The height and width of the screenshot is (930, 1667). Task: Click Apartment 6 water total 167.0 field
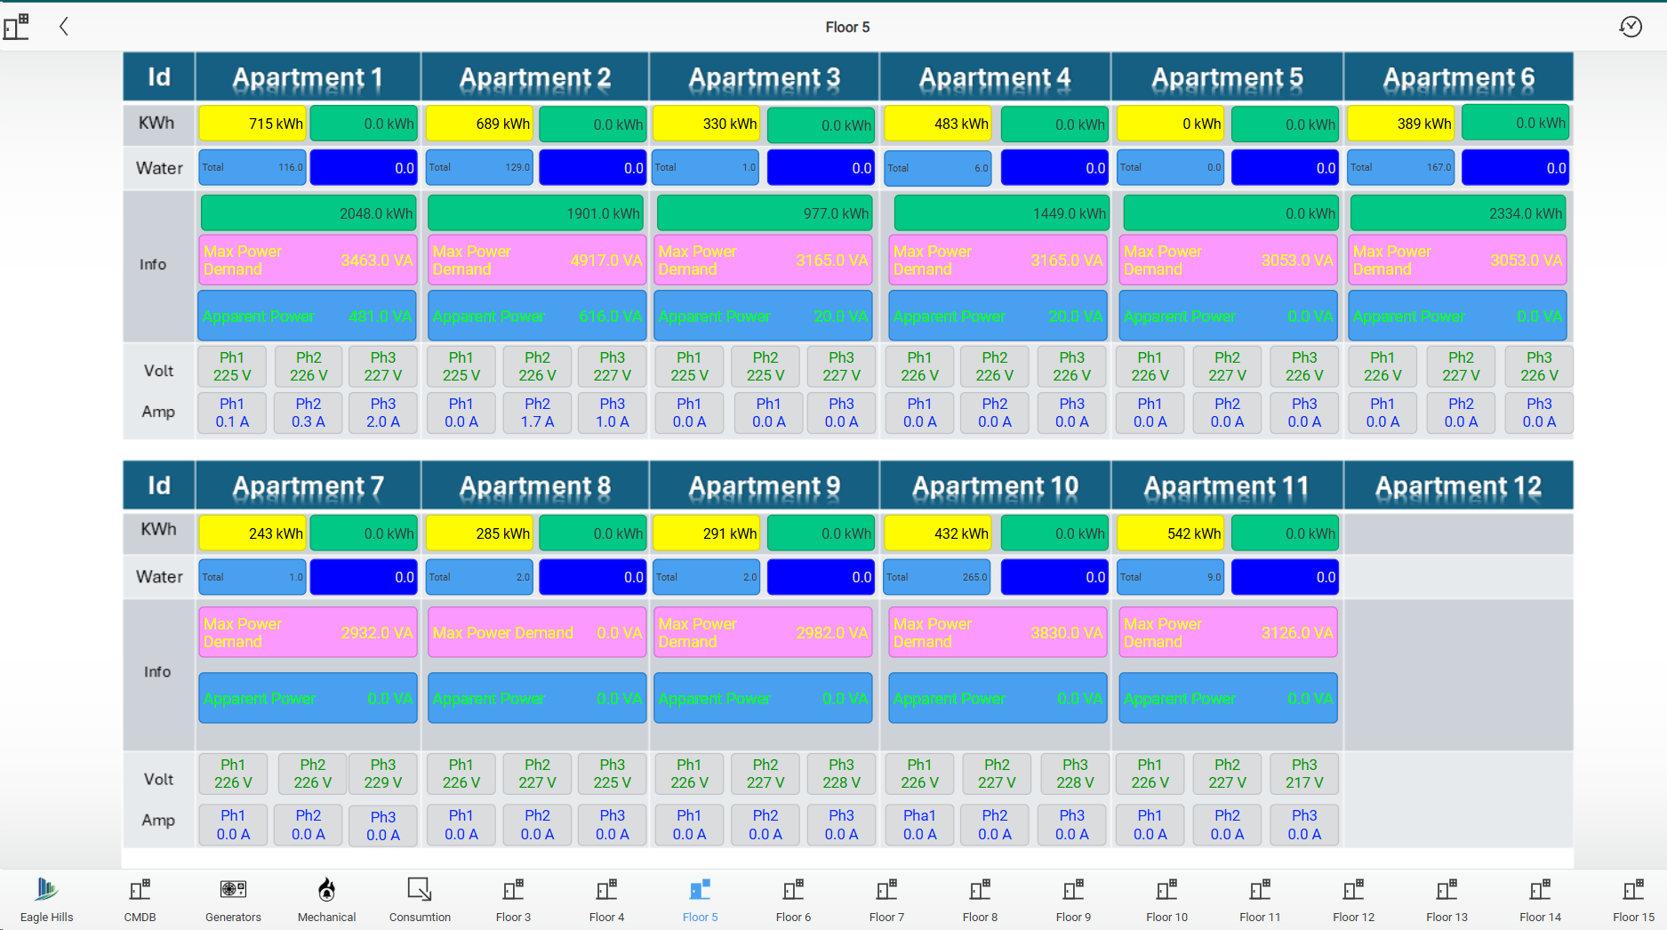click(1401, 168)
